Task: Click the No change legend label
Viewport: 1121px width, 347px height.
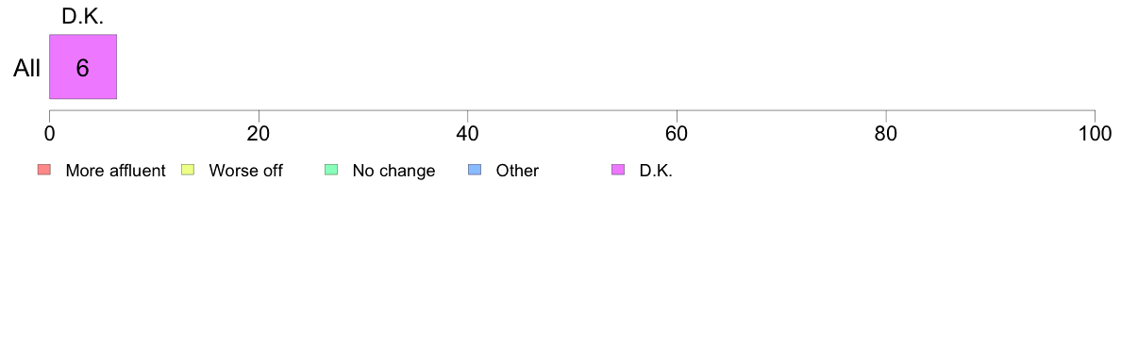Action: (x=393, y=171)
